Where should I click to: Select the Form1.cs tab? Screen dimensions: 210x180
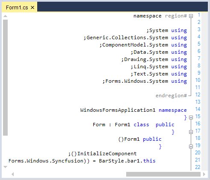[x=20, y=7]
